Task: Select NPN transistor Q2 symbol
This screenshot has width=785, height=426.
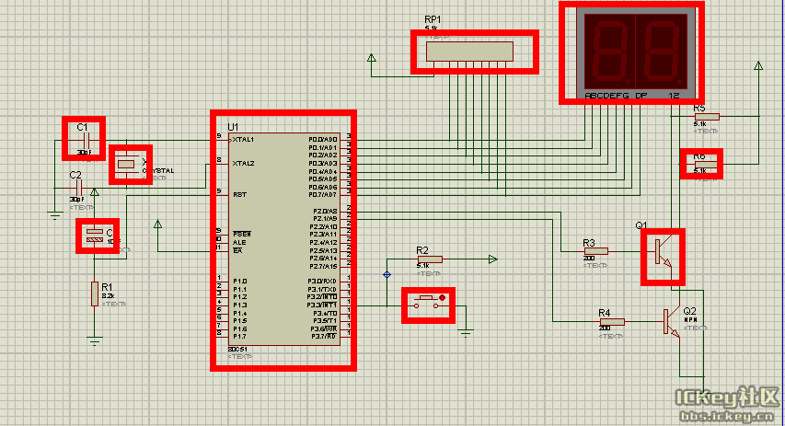Action: (672, 322)
